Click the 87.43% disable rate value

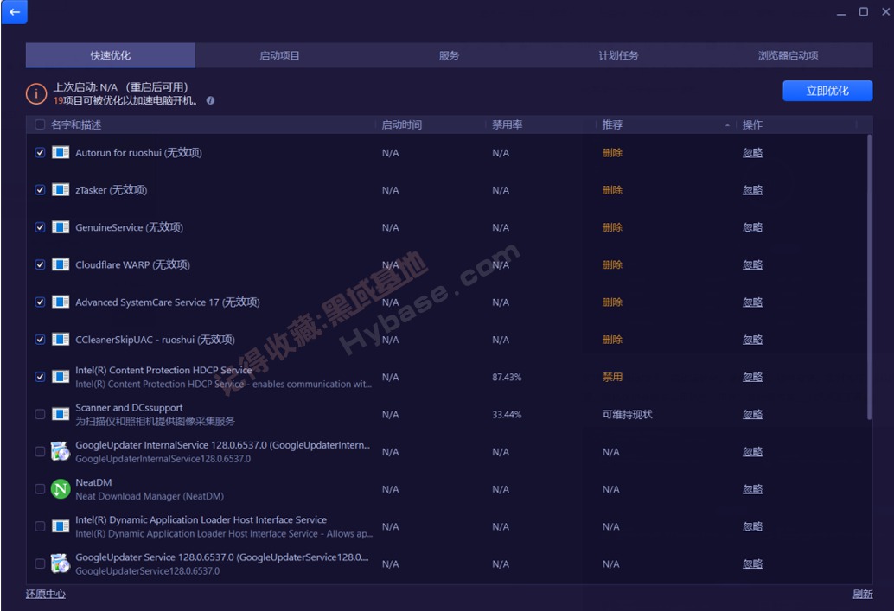(507, 377)
